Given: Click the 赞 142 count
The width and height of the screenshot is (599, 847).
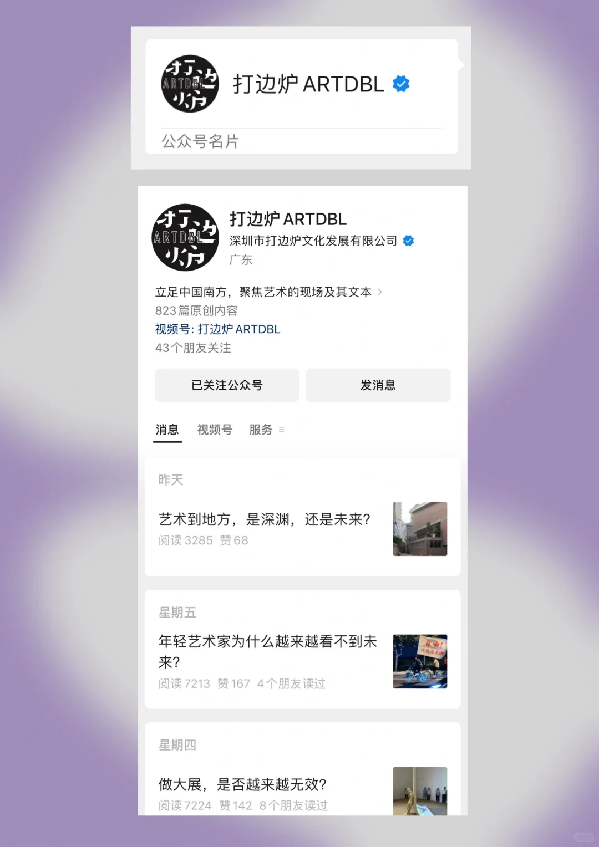Looking at the screenshot, I should click(236, 805).
